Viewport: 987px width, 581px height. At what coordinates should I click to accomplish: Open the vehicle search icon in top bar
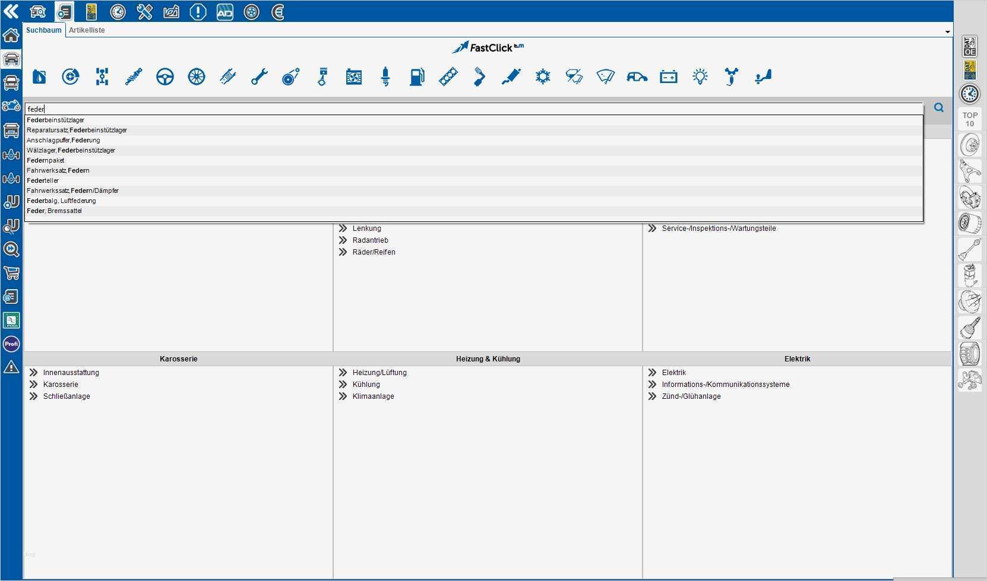37,12
